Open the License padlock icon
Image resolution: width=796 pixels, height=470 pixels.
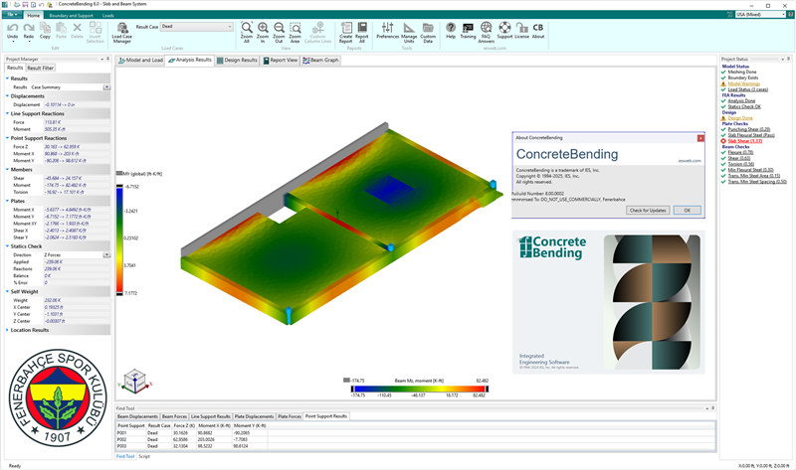tap(521, 28)
